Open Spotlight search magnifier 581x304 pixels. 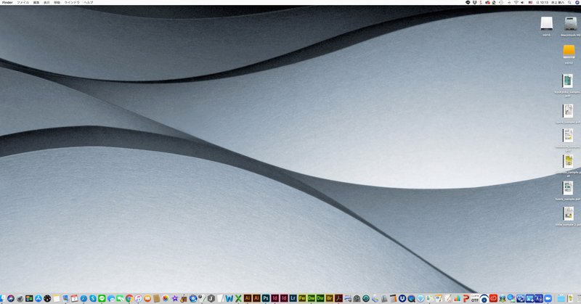point(569,2)
